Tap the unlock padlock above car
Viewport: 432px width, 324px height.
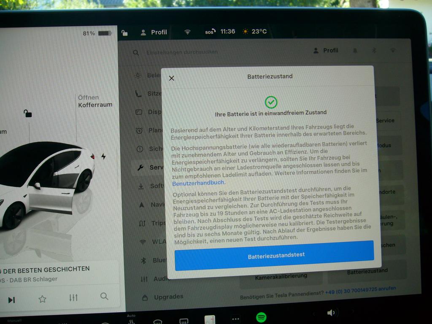pos(27,113)
